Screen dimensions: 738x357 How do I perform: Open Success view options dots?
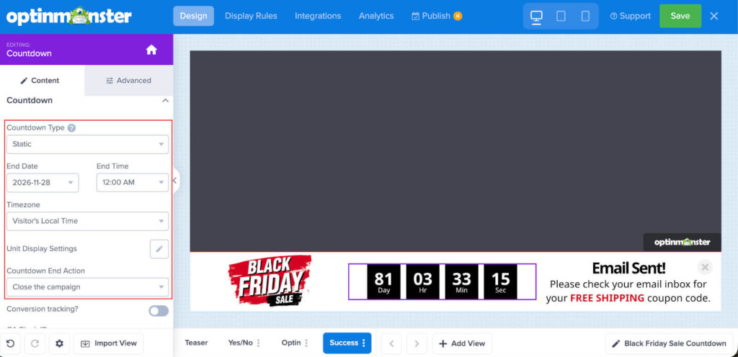(x=363, y=343)
